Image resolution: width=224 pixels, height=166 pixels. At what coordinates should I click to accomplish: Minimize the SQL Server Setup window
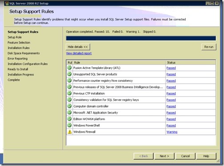pos(208,3)
